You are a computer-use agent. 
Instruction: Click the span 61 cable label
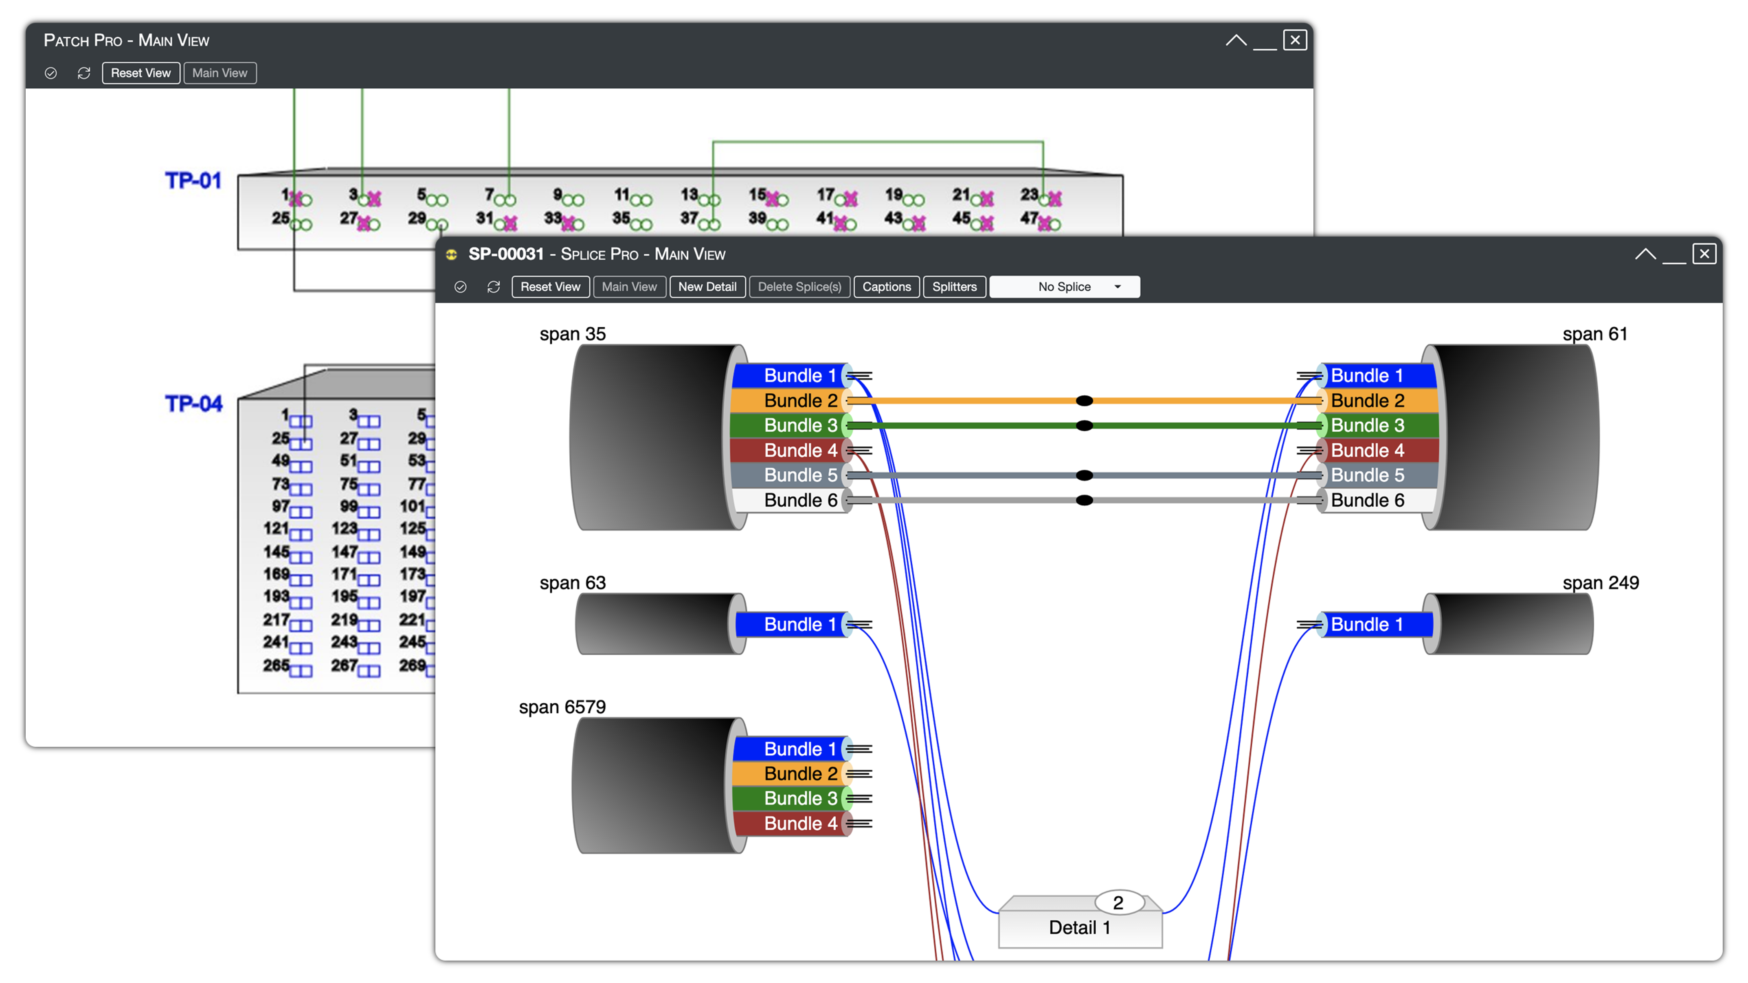pos(1594,334)
